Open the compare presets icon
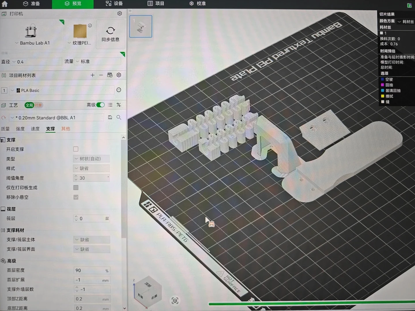Image resolution: width=415 pixels, height=311 pixels. tap(119, 105)
